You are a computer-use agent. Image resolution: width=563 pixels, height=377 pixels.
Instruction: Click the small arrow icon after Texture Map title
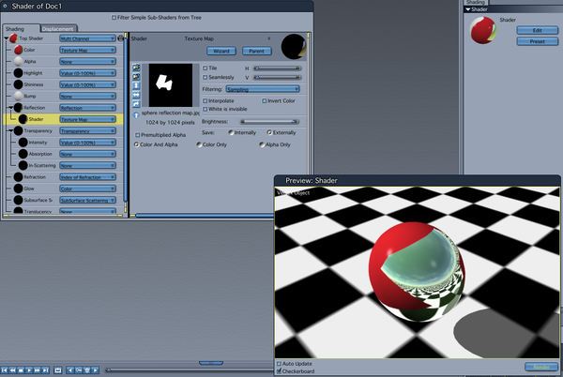pos(268,38)
